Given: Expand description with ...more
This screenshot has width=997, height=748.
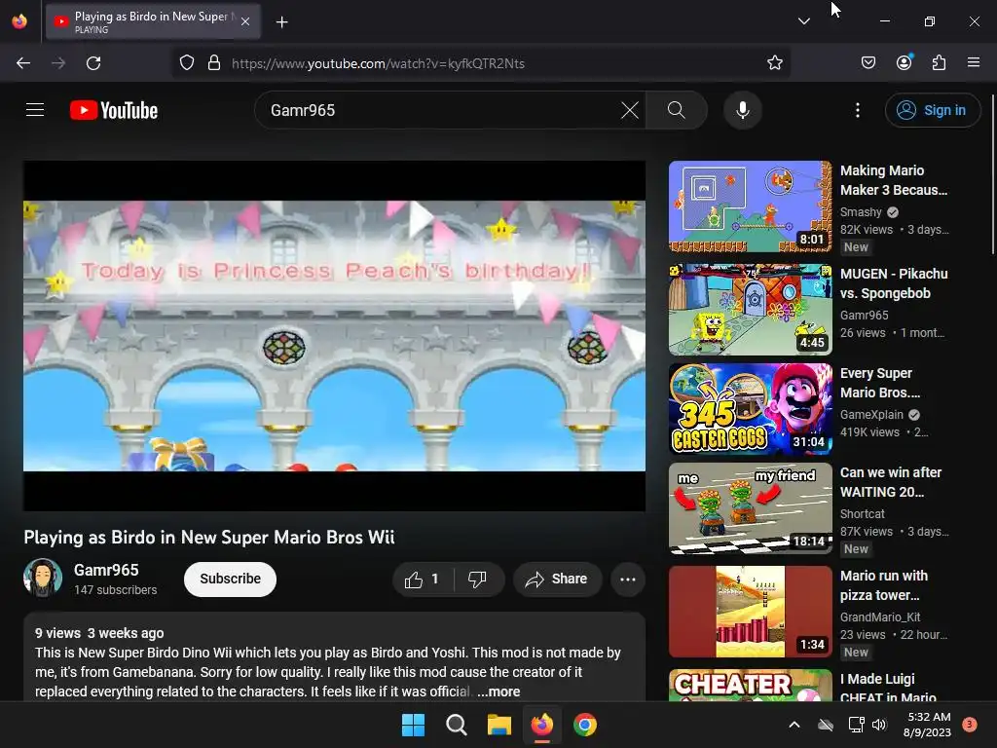Looking at the screenshot, I should tap(498, 692).
